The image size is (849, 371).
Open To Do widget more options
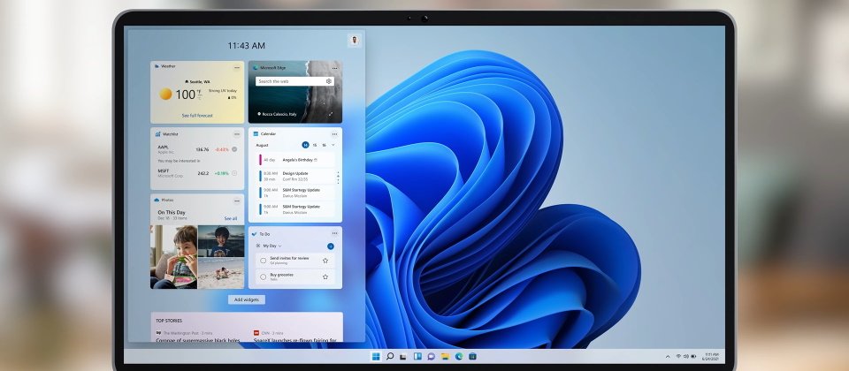334,233
